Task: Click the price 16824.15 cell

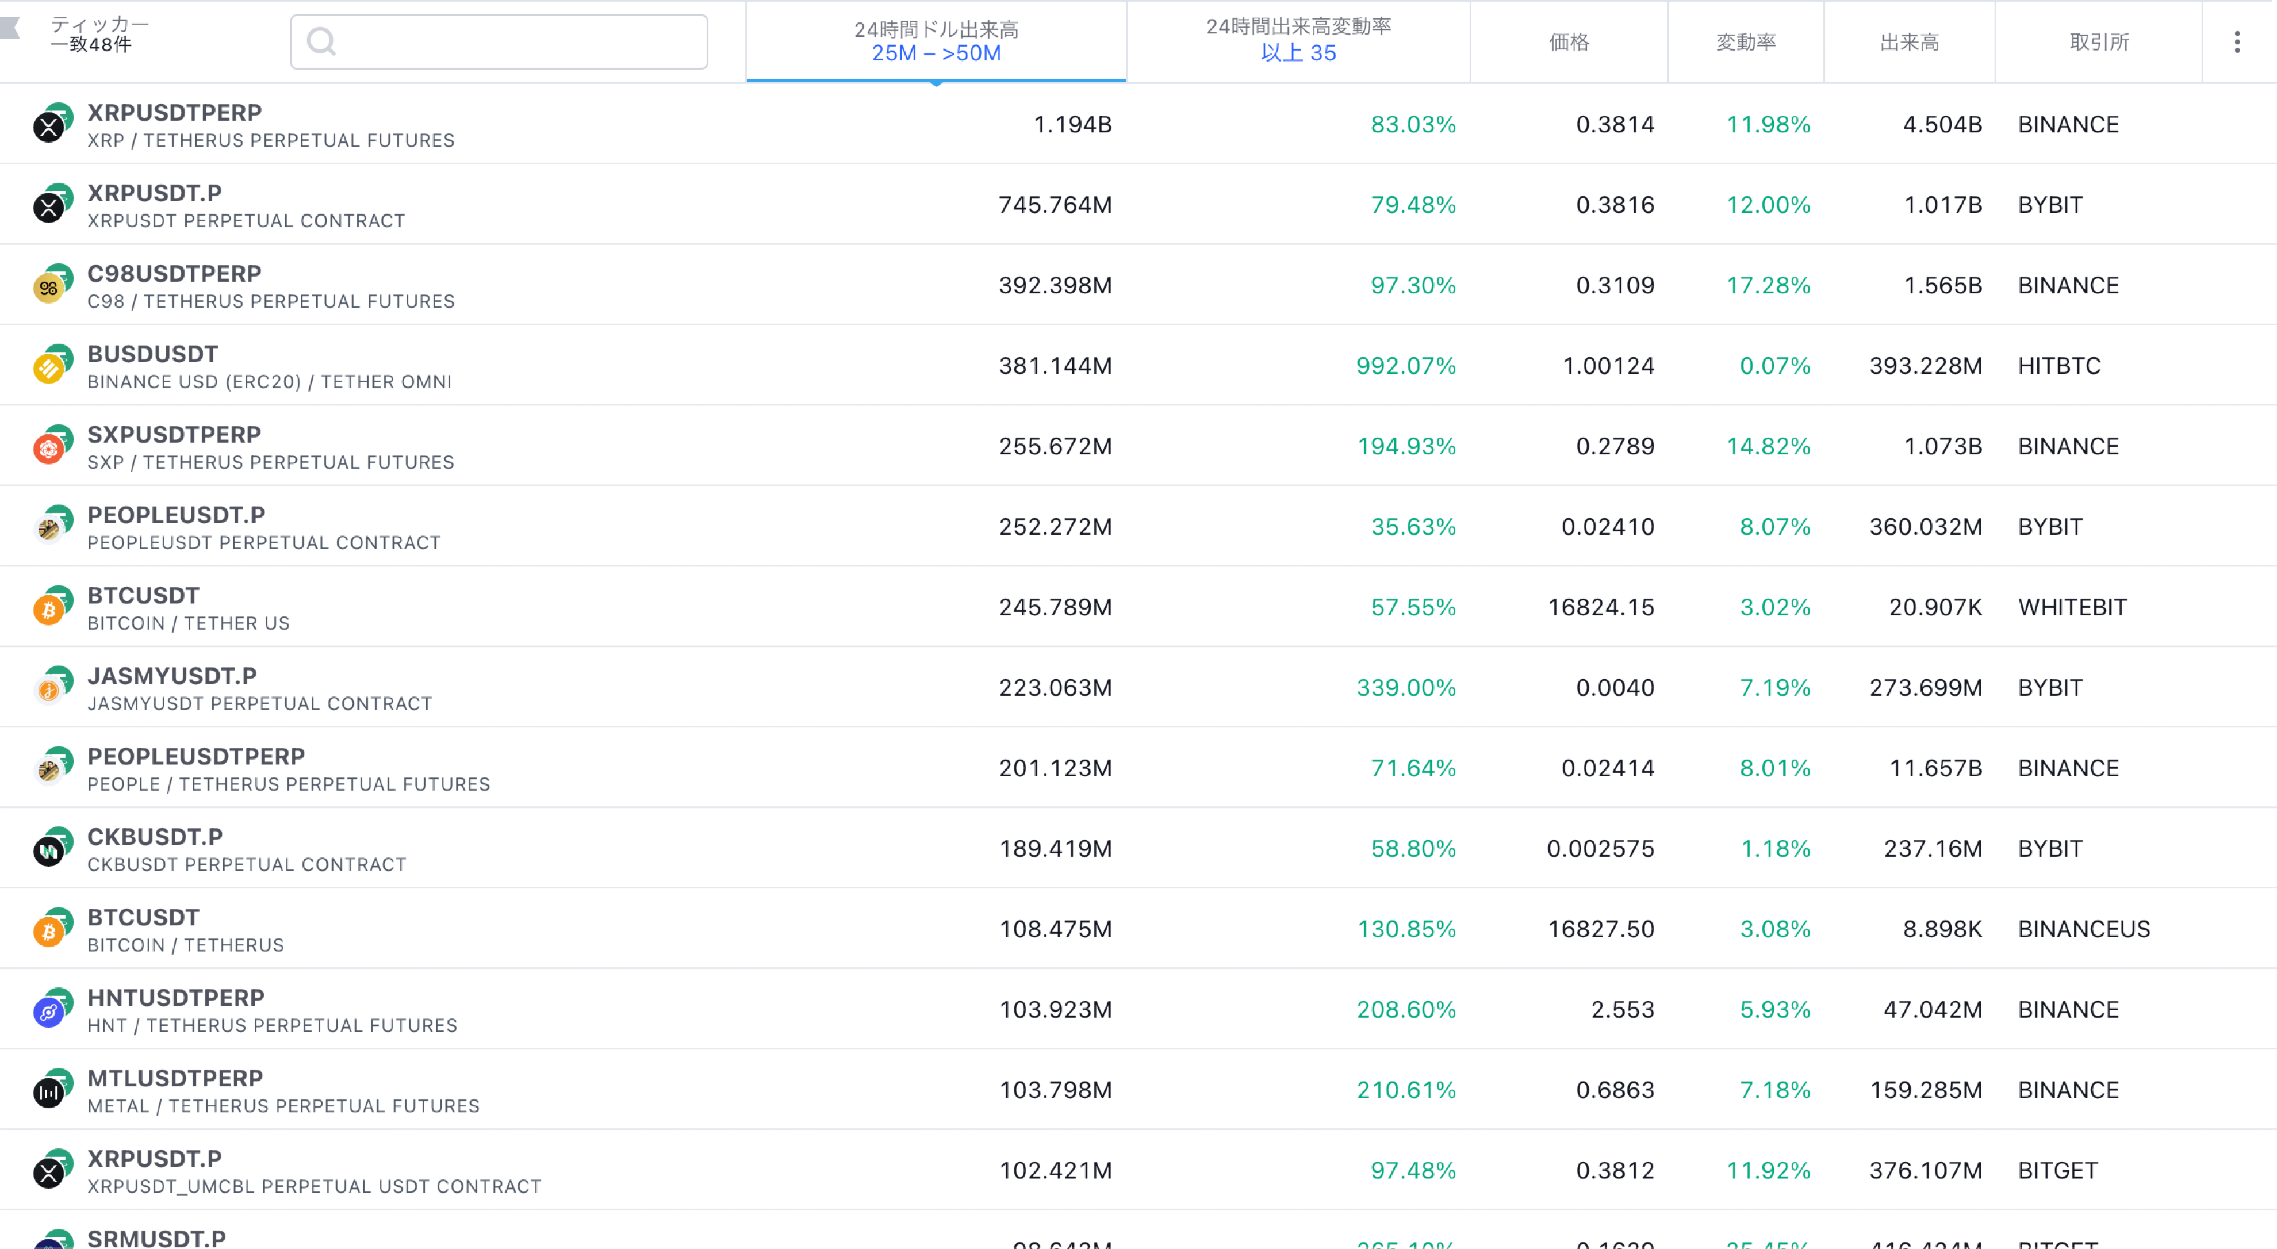Action: (1601, 606)
